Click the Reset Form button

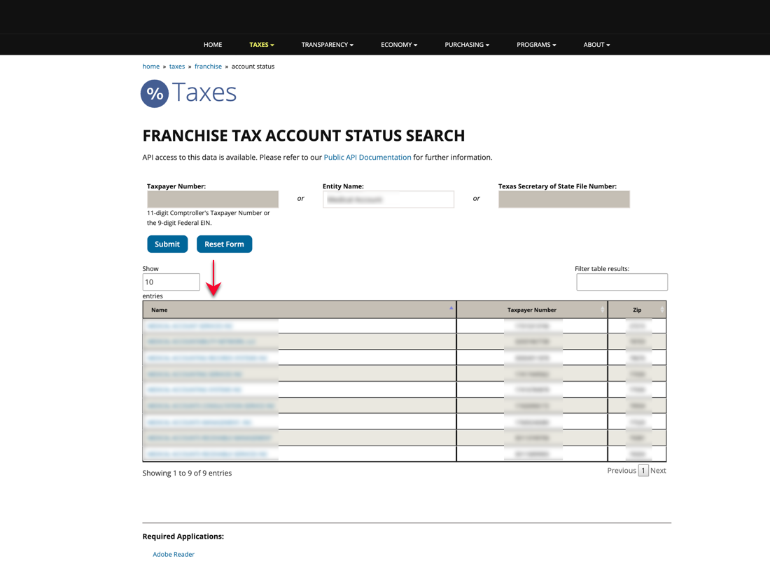(225, 244)
